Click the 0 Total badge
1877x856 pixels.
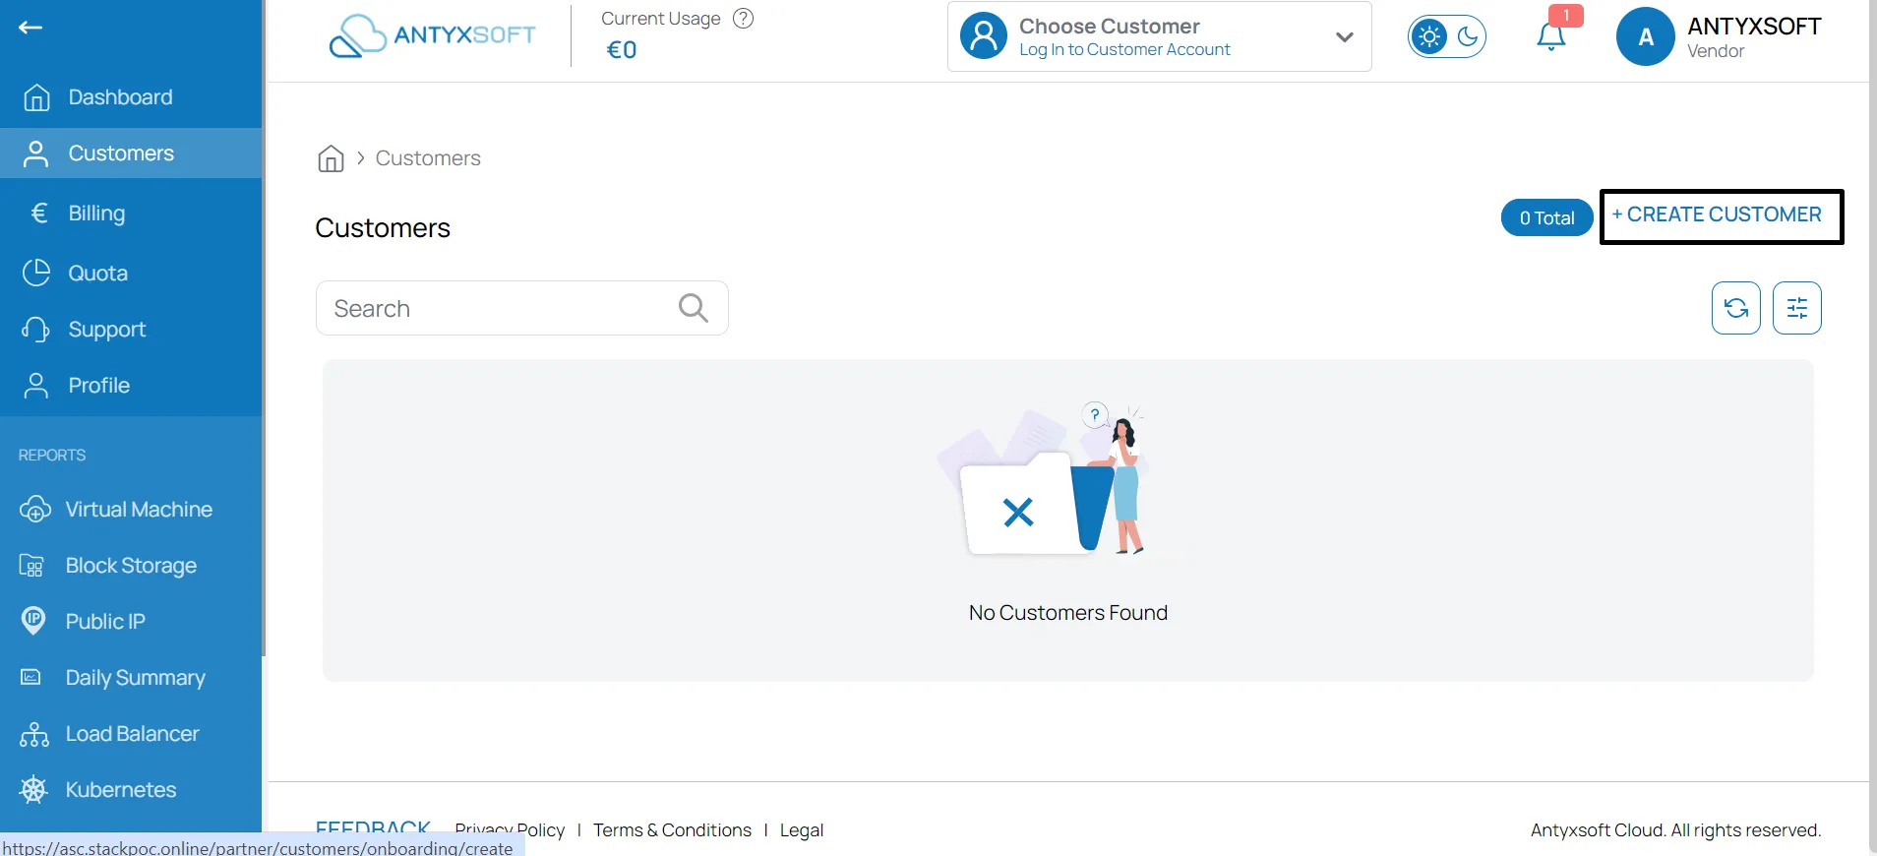point(1545,218)
